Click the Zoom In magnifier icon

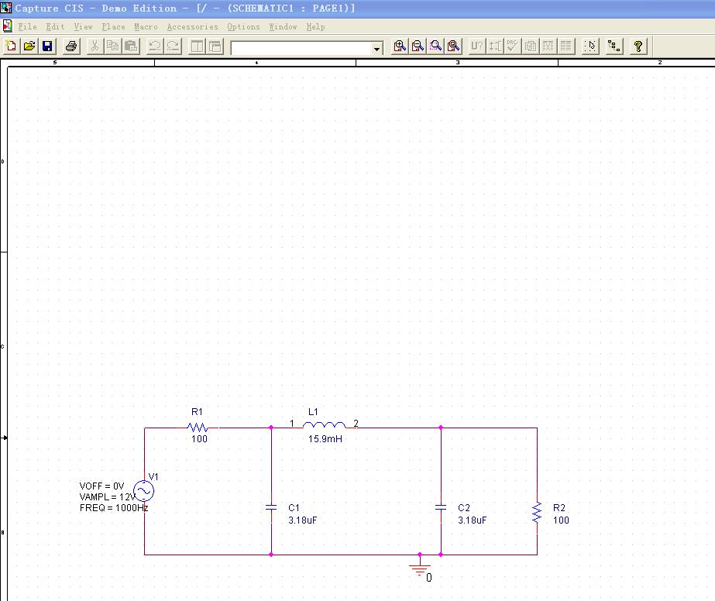(400, 46)
